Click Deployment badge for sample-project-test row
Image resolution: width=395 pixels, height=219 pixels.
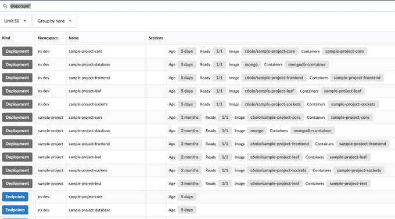point(17,184)
